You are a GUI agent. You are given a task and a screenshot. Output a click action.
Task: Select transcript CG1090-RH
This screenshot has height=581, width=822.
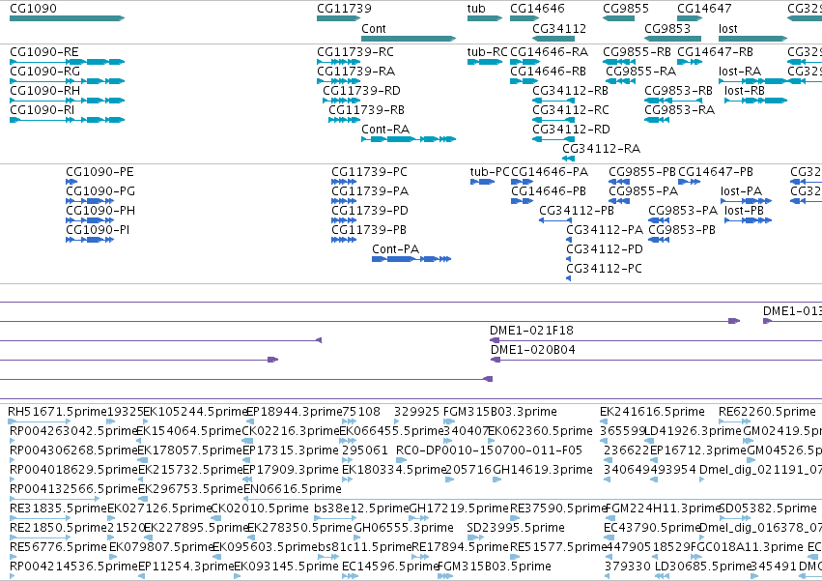(x=67, y=101)
